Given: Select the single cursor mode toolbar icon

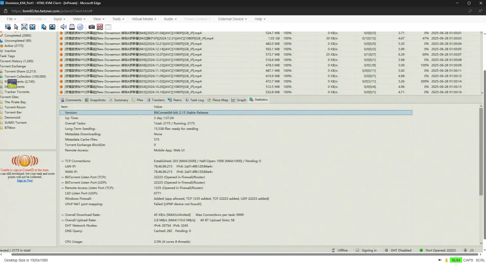Looking at the screenshot, I should (x=16, y=27).
